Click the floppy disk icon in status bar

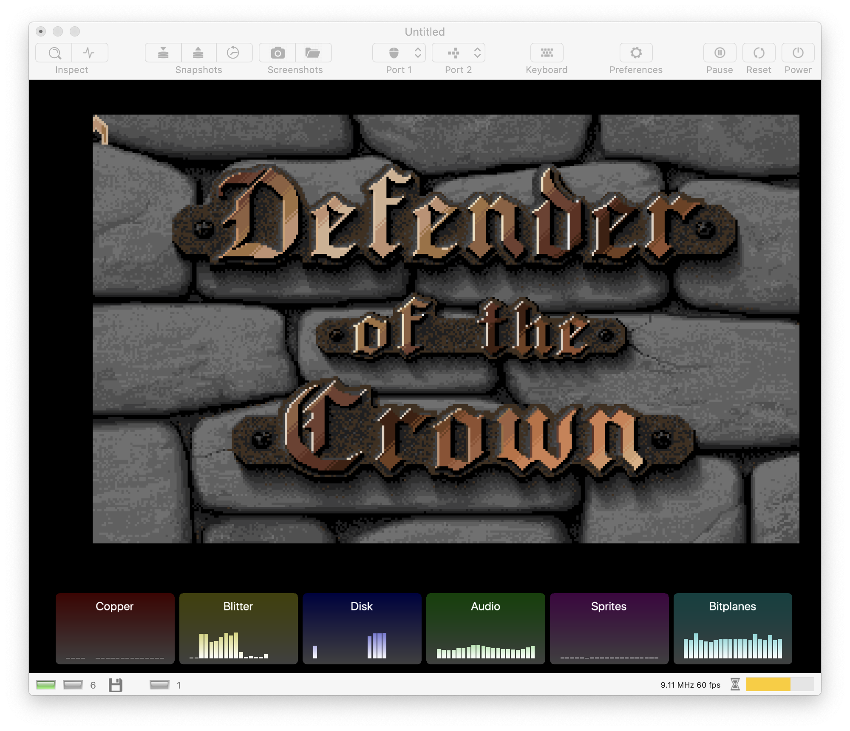point(116,685)
